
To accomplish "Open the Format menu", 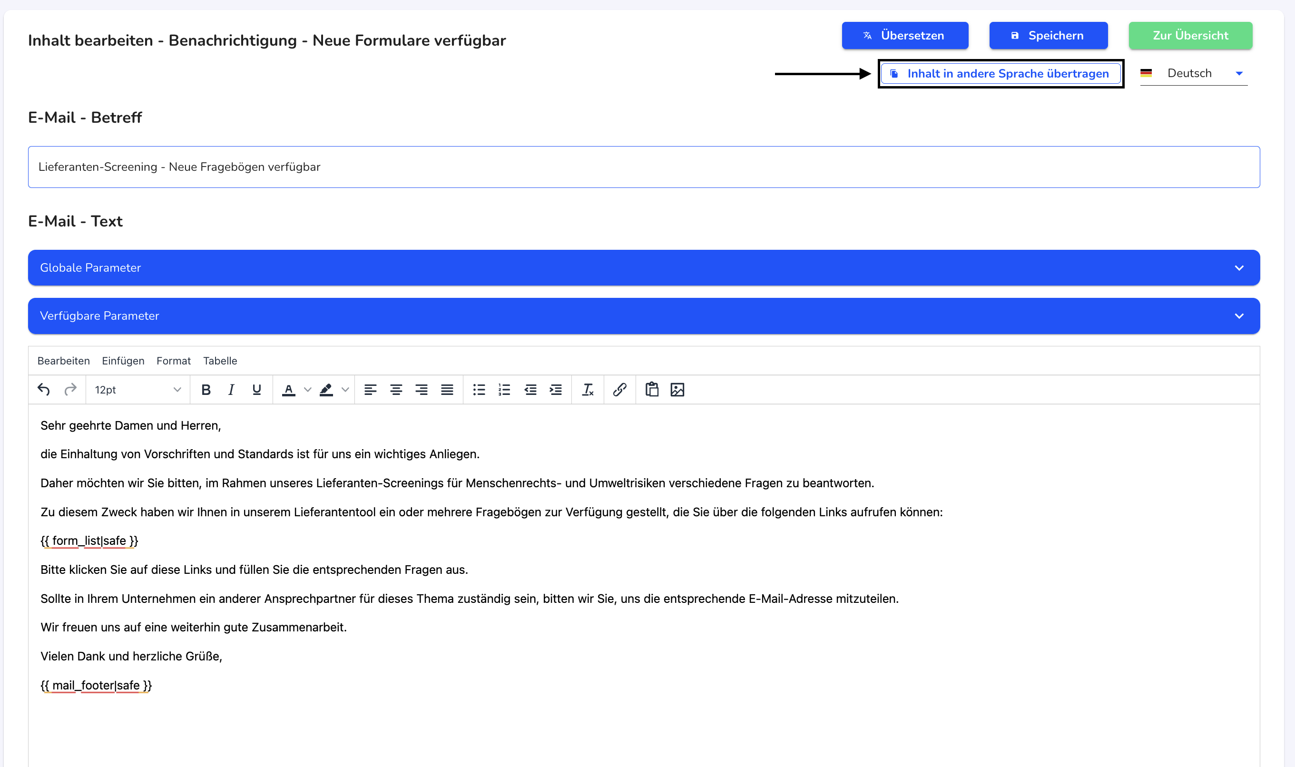I will tap(174, 361).
